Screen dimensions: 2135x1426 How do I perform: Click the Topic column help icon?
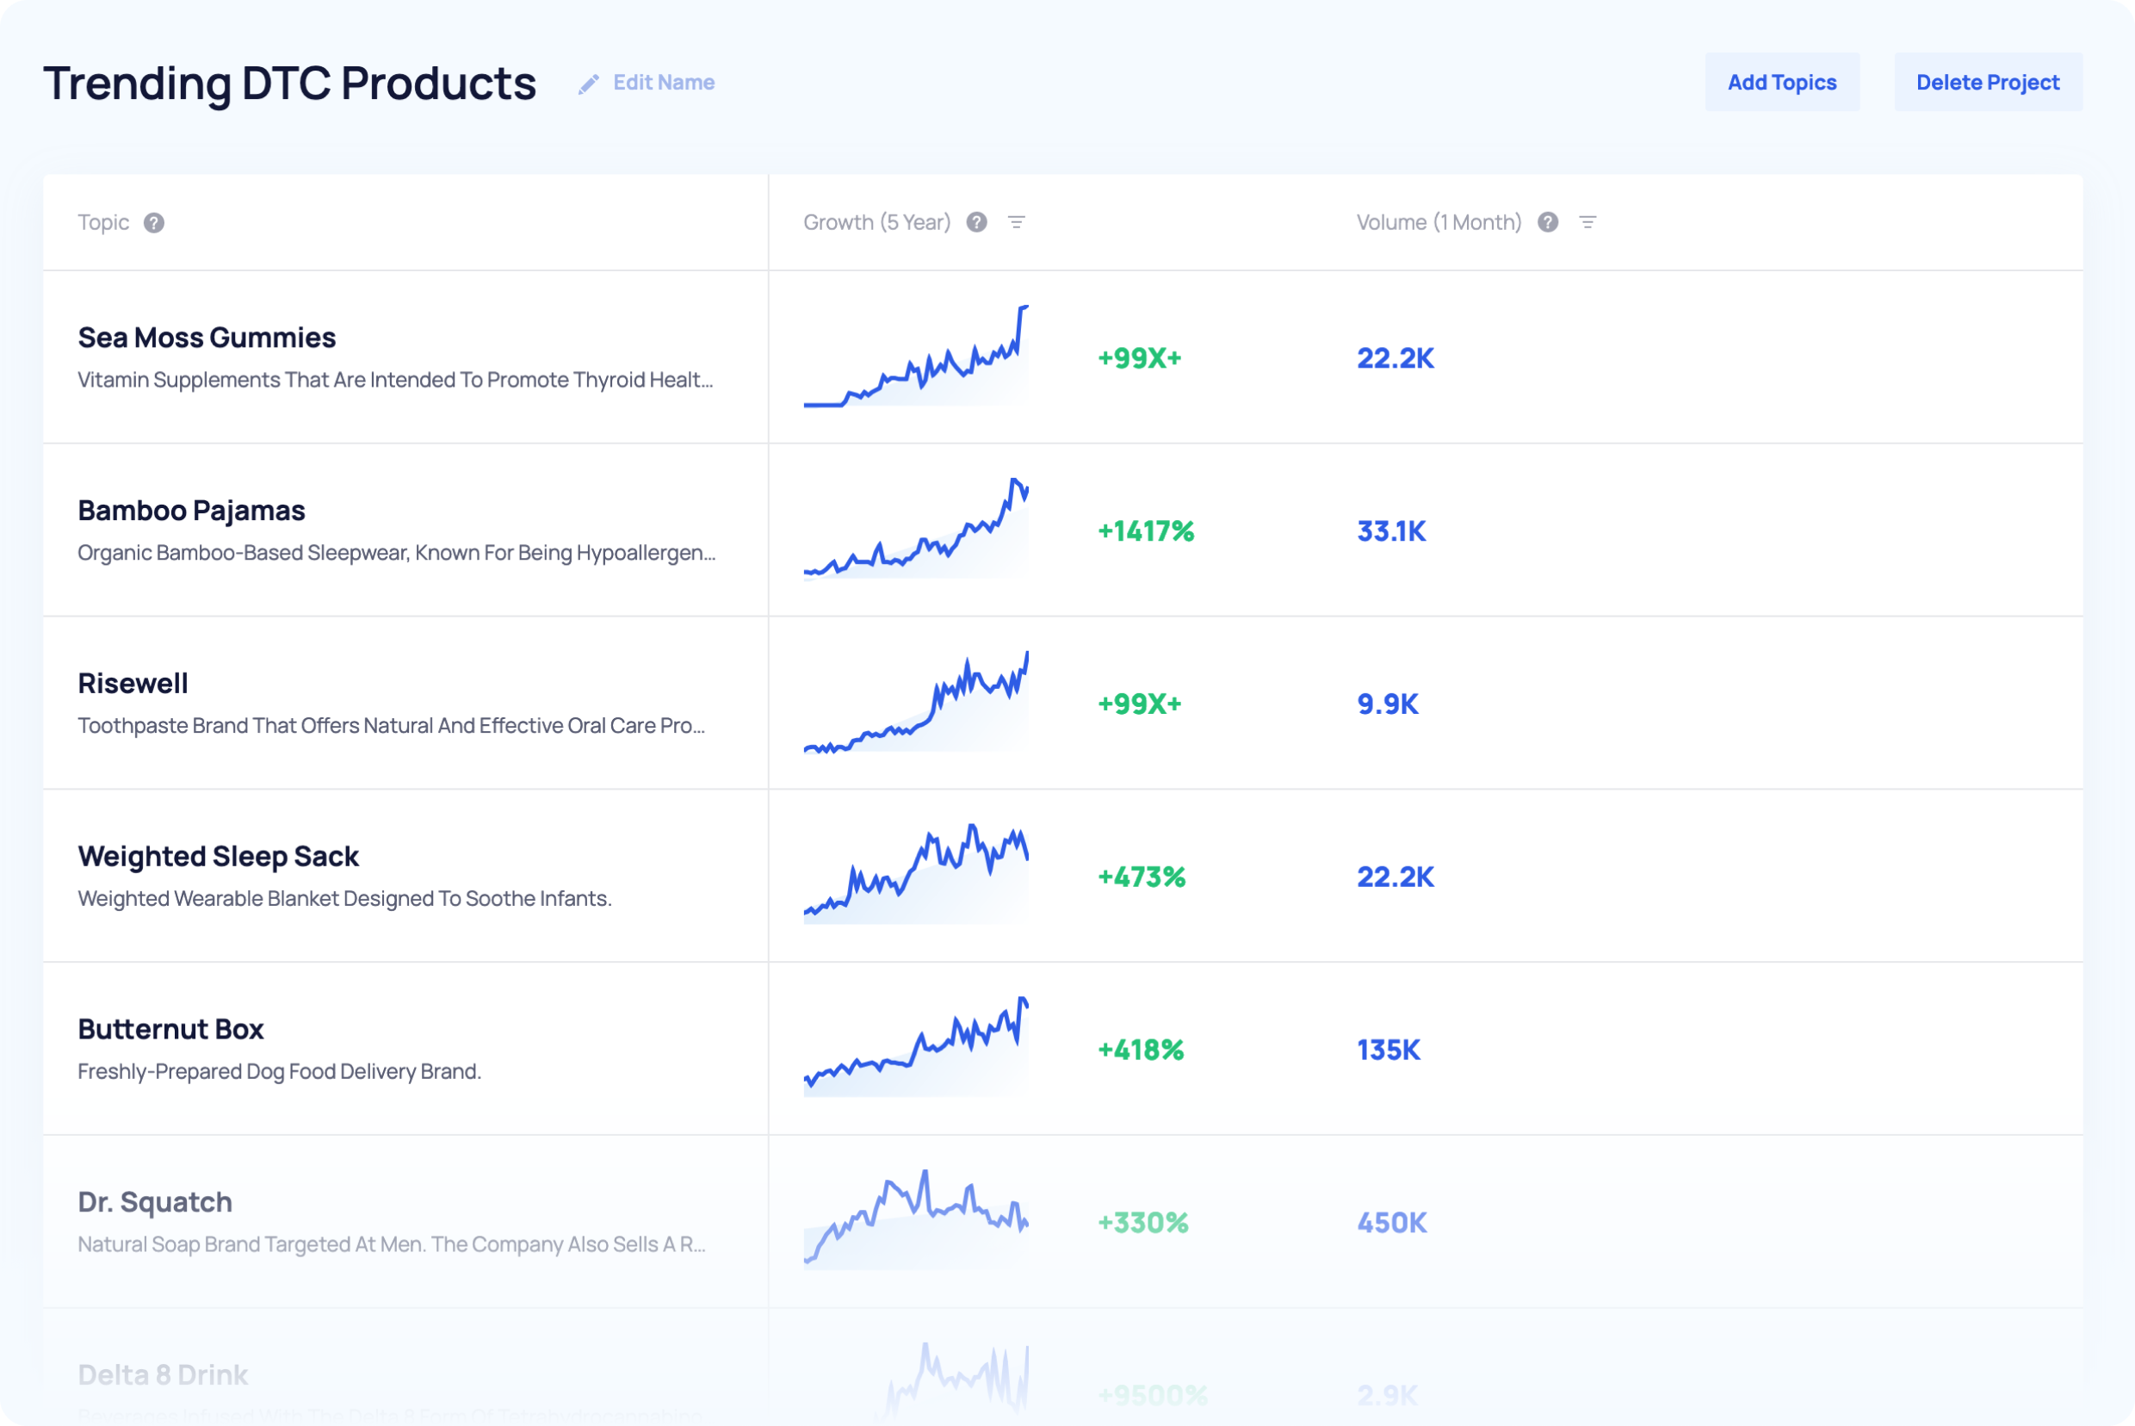pyautogui.click(x=154, y=223)
